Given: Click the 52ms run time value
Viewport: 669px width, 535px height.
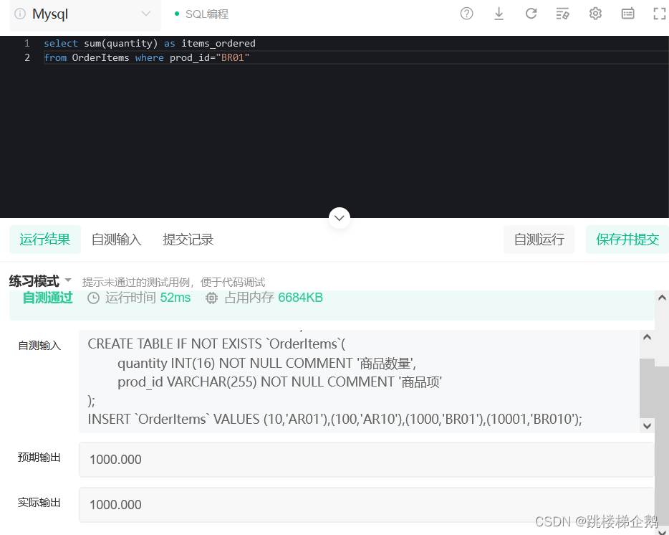Looking at the screenshot, I should 175,298.
